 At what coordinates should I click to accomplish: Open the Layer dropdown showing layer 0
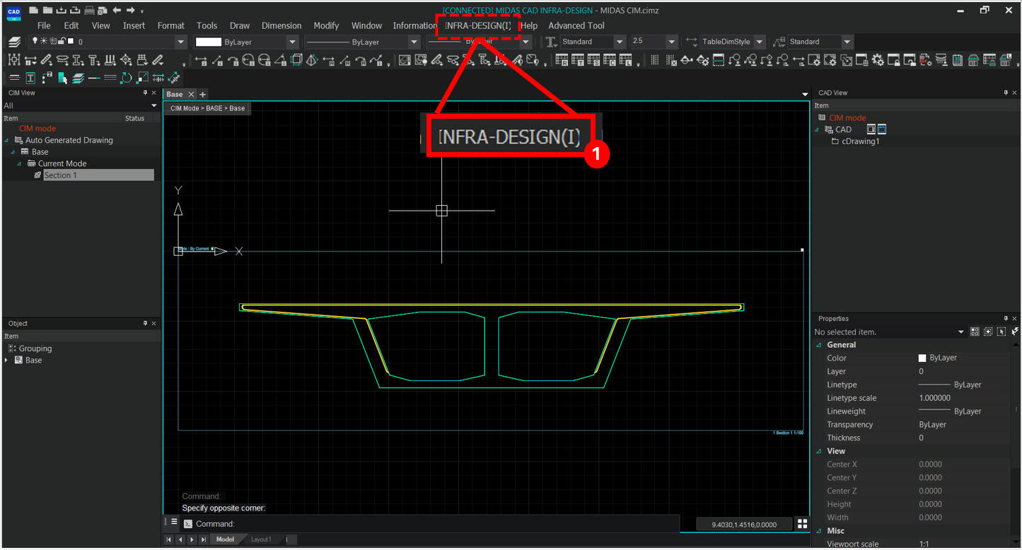click(x=180, y=41)
